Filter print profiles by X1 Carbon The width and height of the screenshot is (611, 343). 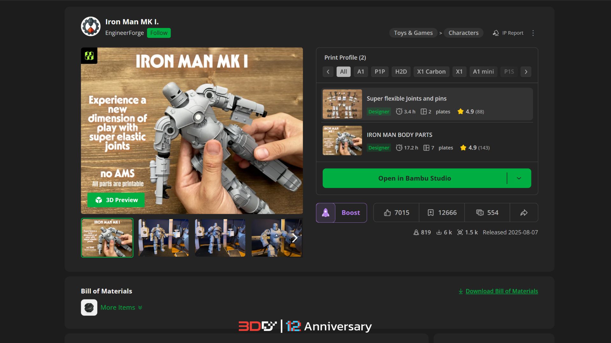[431, 72]
